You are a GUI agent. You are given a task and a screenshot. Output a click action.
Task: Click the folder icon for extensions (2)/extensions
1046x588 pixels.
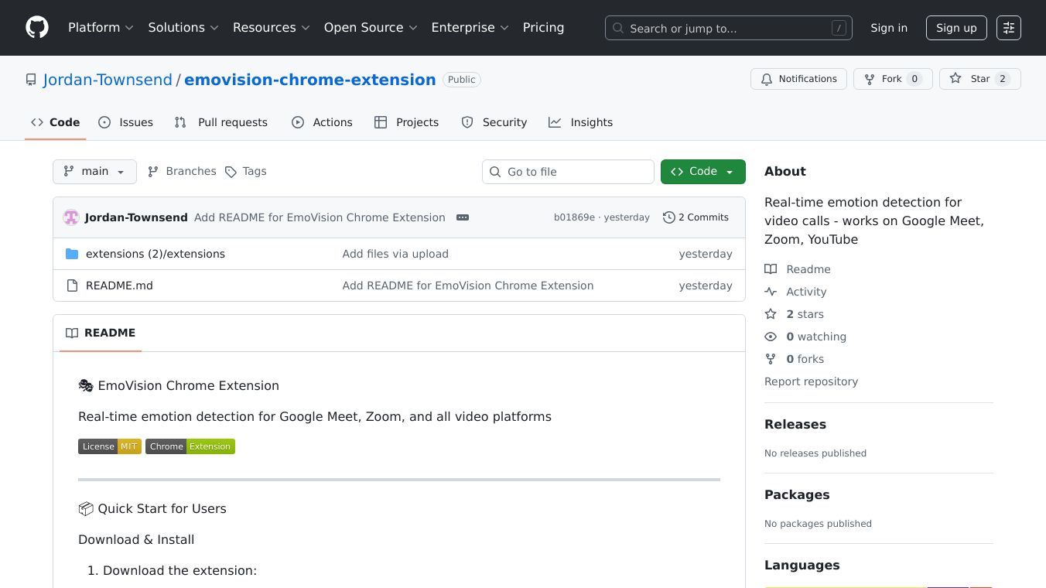72,253
